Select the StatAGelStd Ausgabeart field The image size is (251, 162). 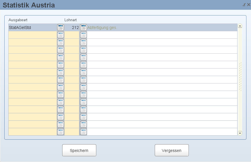pyautogui.click(x=33, y=28)
